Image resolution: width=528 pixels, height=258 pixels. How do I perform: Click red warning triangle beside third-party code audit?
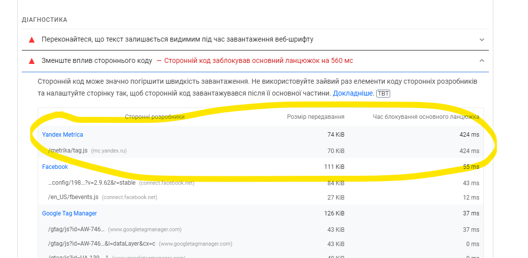32,61
